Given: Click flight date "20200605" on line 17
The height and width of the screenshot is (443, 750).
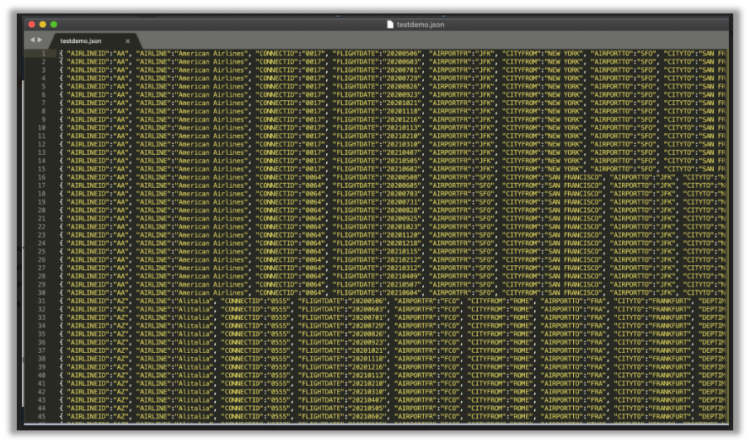Looking at the screenshot, I should click(402, 185).
